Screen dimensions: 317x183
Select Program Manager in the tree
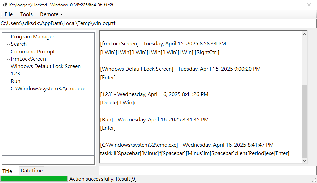(x=33, y=37)
